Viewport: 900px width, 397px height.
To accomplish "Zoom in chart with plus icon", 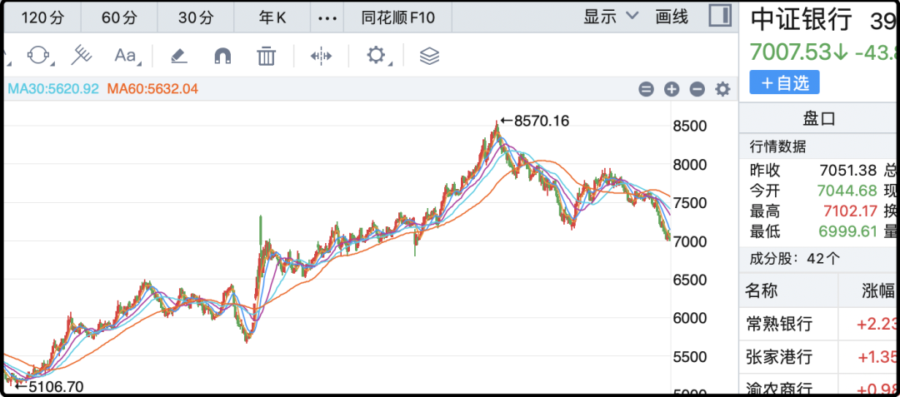I will point(672,89).
